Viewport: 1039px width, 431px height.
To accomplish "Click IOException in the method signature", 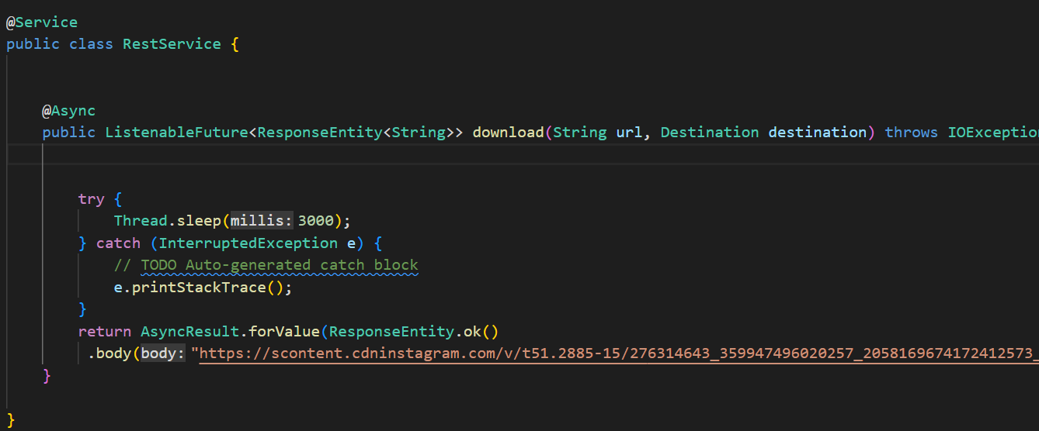I will point(992,133).
